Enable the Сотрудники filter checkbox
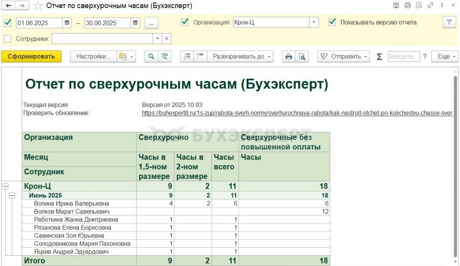 tap(7, 39)
